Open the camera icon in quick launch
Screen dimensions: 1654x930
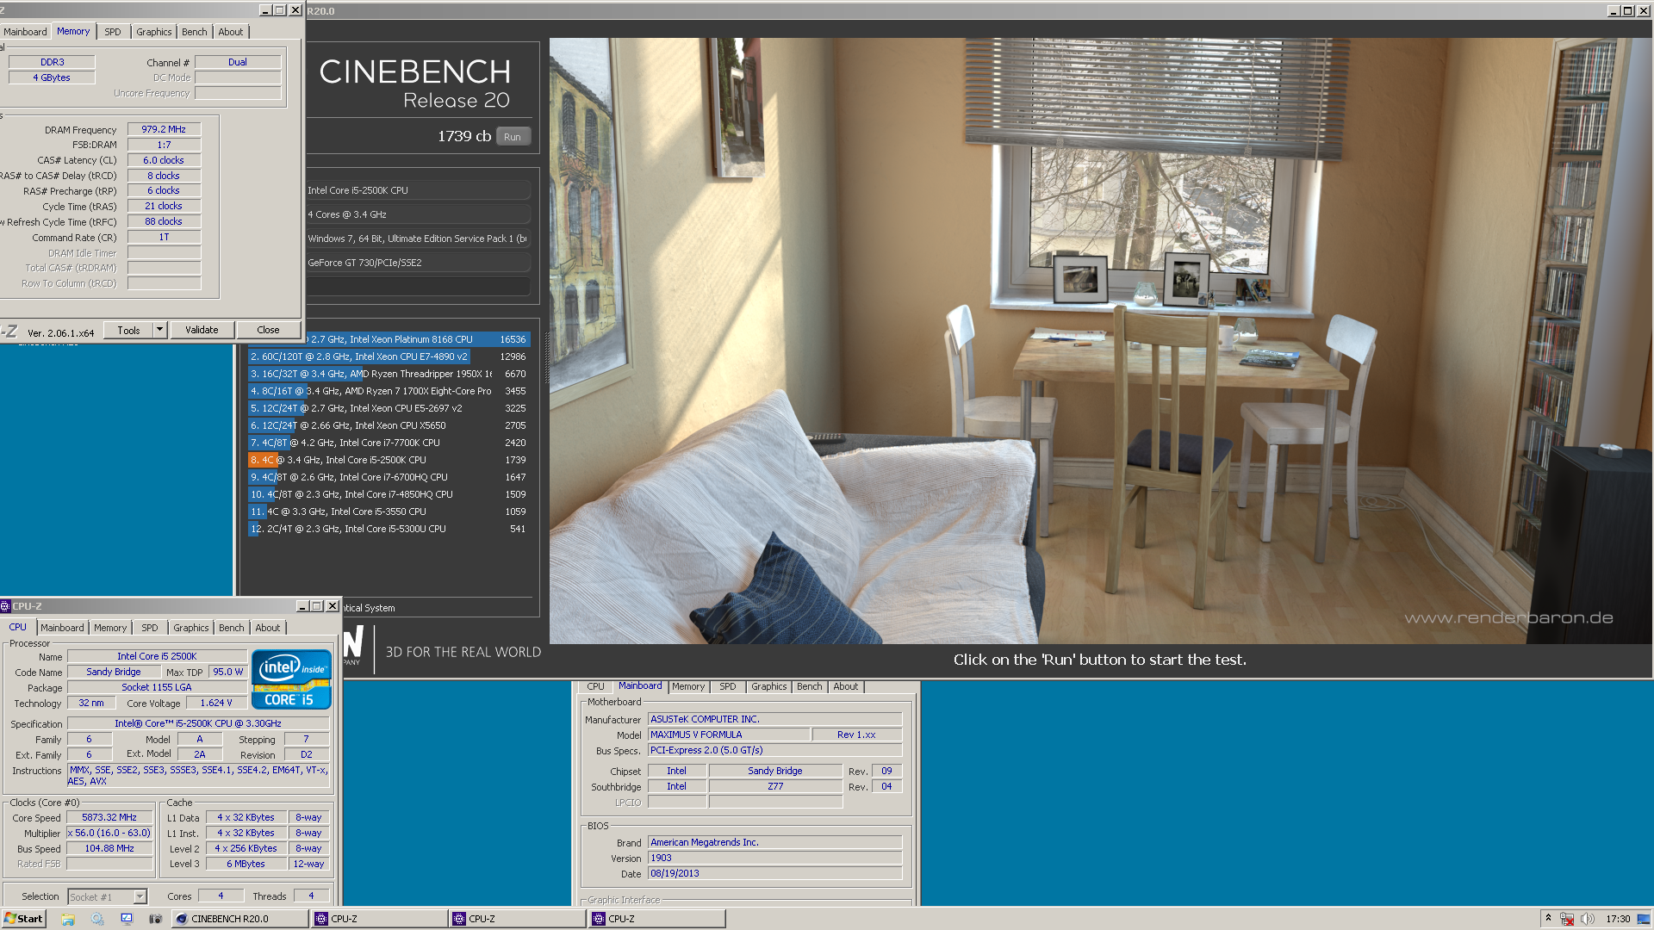click(155, 919)
